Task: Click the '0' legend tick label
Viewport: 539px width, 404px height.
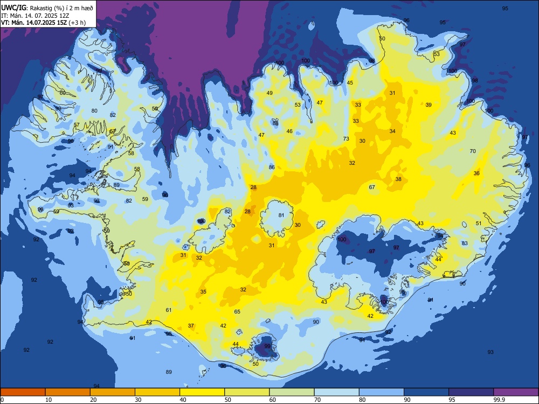Action: point(2,400)
